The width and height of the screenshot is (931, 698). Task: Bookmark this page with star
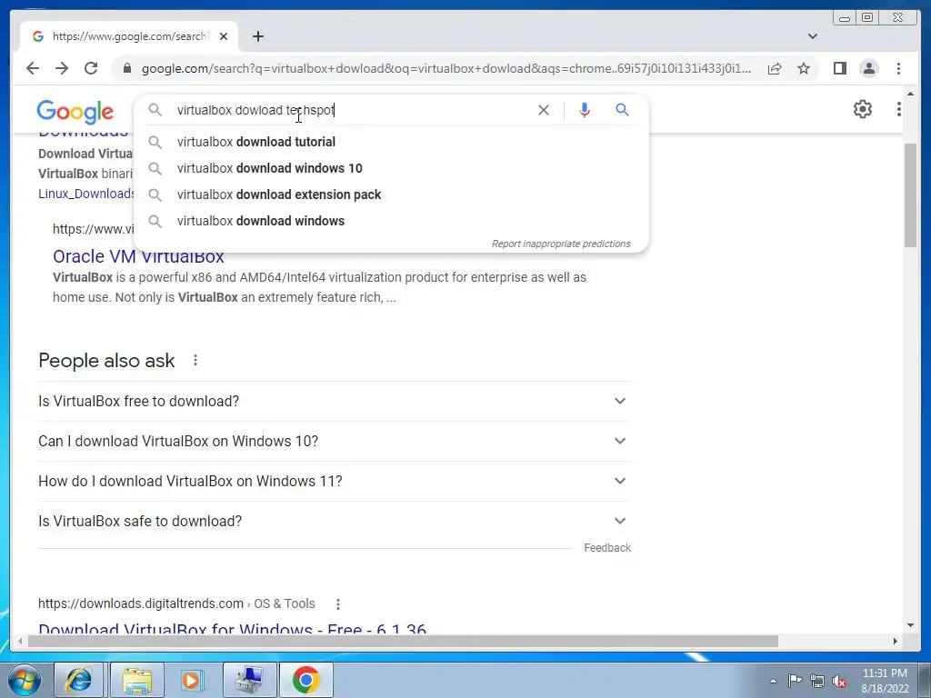[x=804, y=68]
